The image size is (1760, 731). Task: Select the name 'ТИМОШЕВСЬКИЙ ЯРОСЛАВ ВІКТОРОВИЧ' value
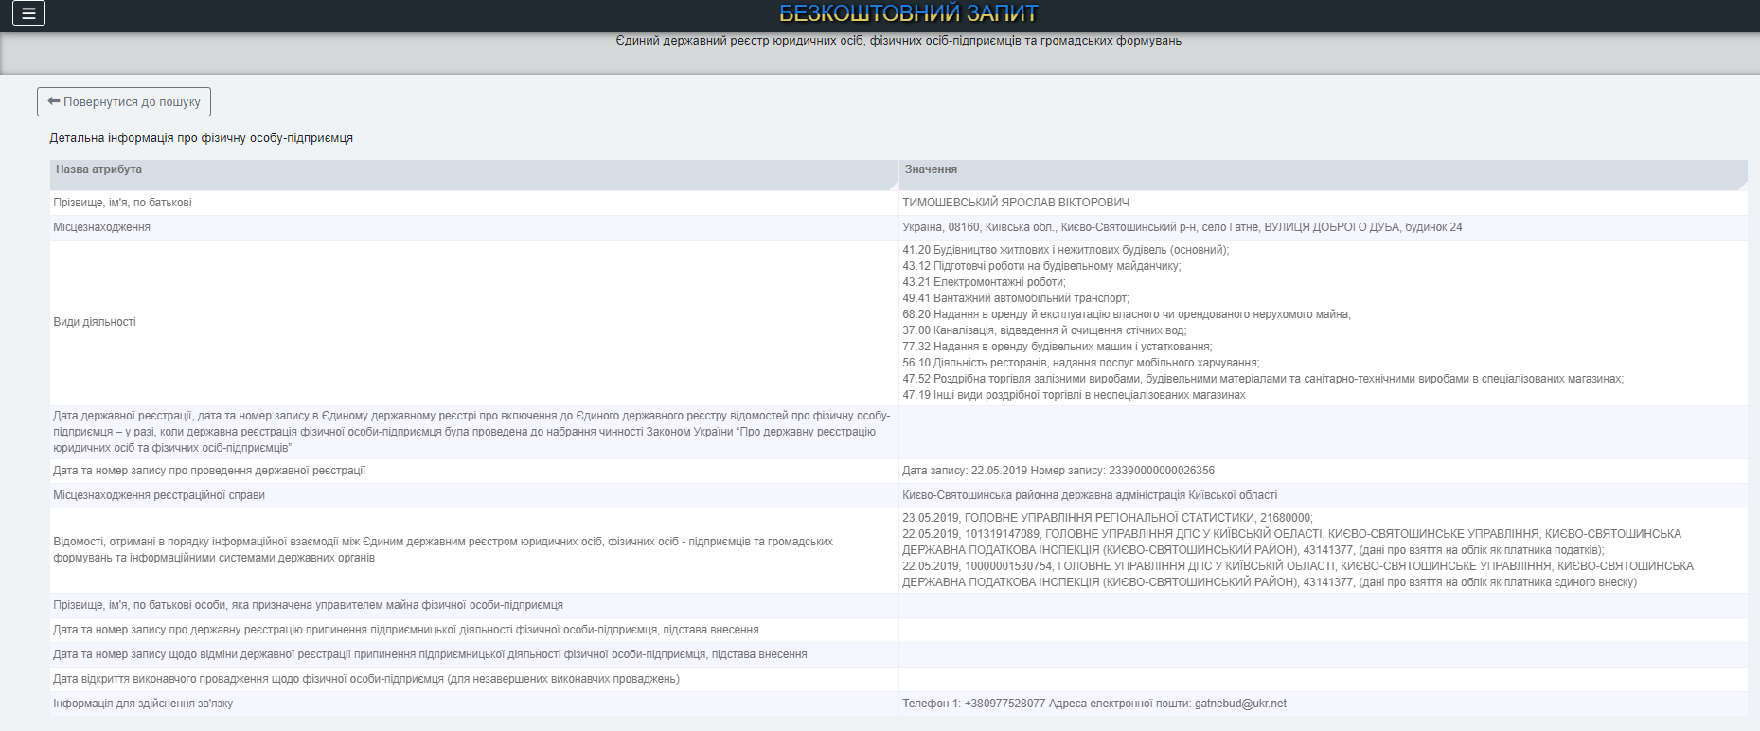coord(1015,203)
